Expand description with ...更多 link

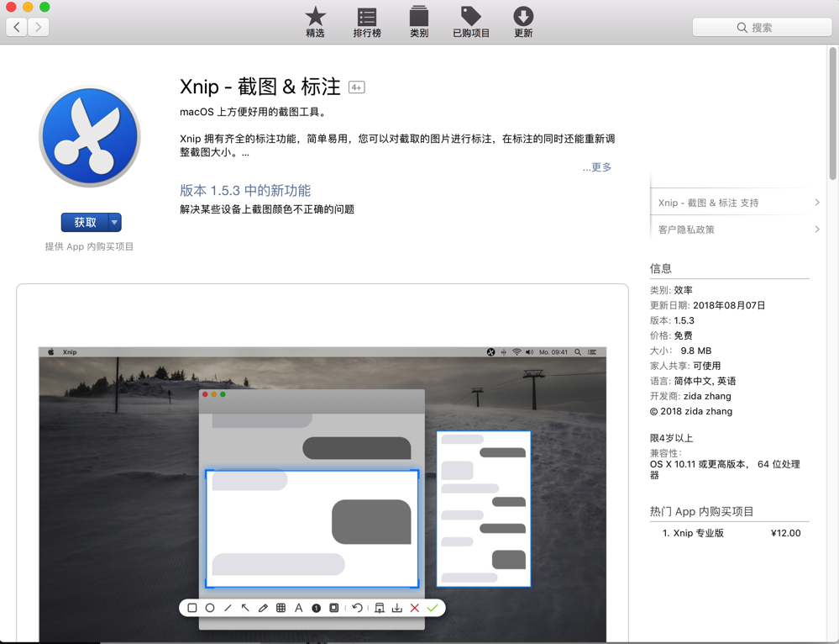click(596, 167)
